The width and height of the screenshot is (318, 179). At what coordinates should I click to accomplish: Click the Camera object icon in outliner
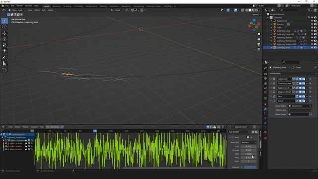click(x=274, y=24)
